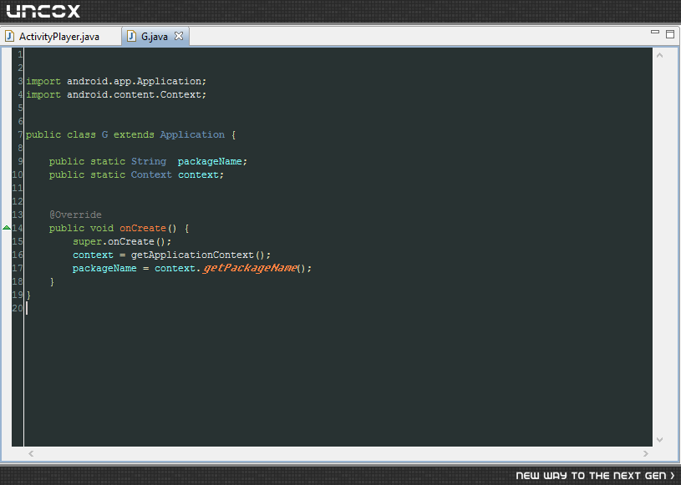The width and height of the screenshot is (681, 485).
Task: Click 'context' field declaration on line 10
Action: coord(199,174)
